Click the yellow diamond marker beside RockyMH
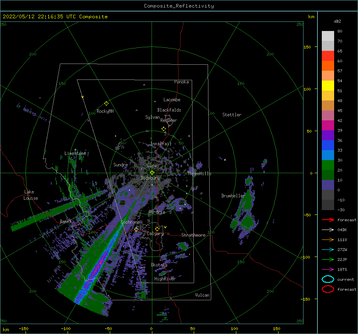 106,104
